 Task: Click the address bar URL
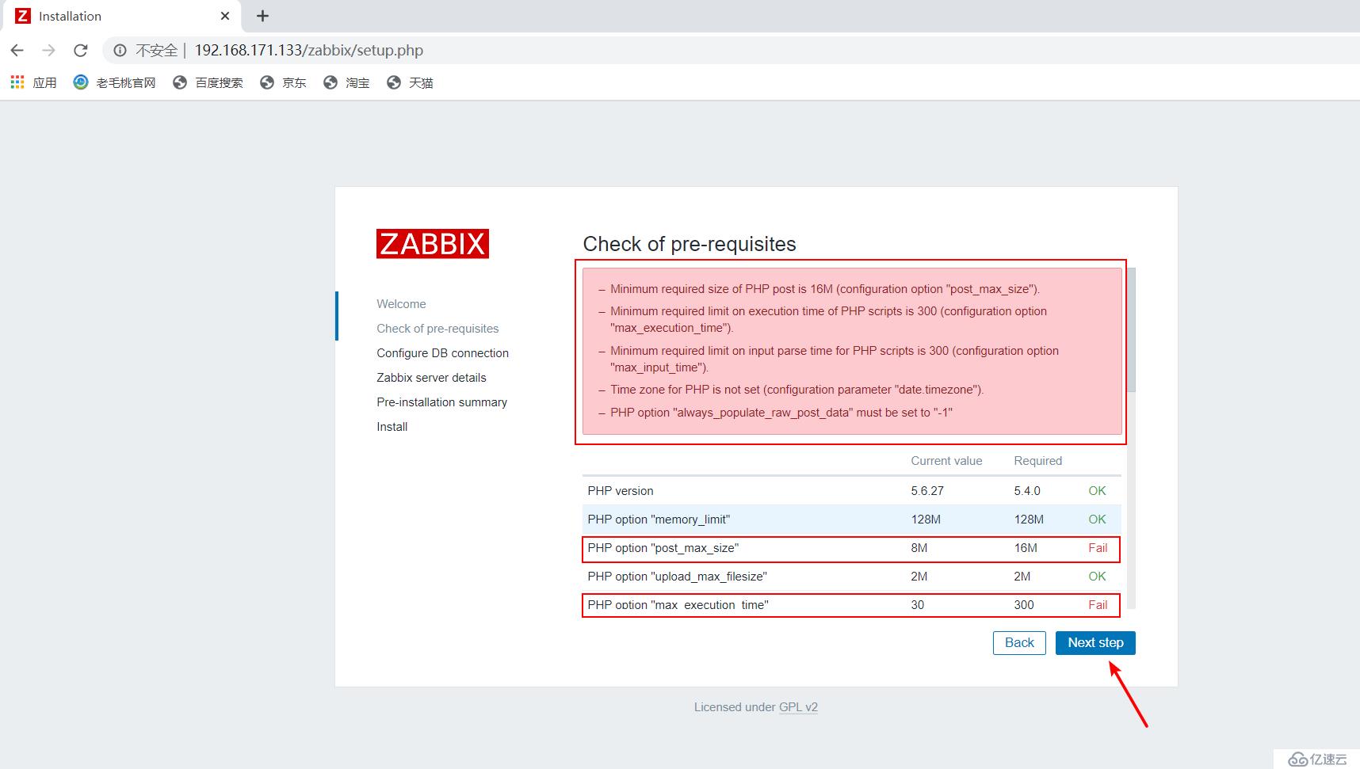(309, 50)
